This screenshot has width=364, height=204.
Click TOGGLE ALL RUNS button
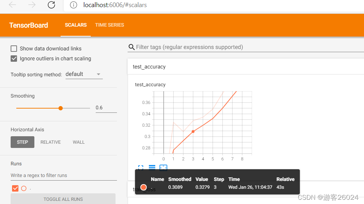pyautogui.click(x=63, y=199)
